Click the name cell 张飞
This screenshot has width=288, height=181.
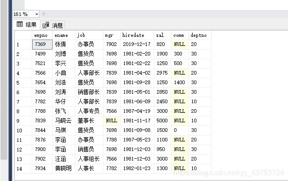tap(64, 111)
